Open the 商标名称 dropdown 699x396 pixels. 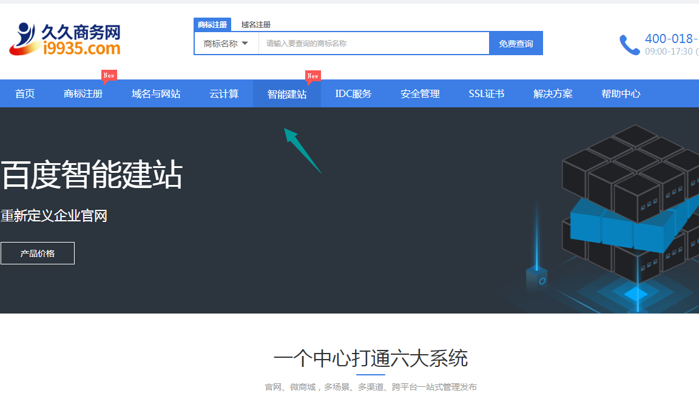(x=226, y=44)
